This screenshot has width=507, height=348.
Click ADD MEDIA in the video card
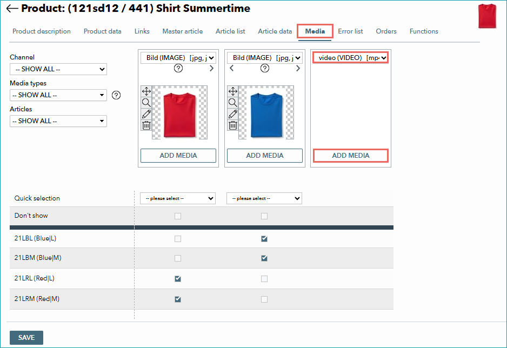click(351, 156)
